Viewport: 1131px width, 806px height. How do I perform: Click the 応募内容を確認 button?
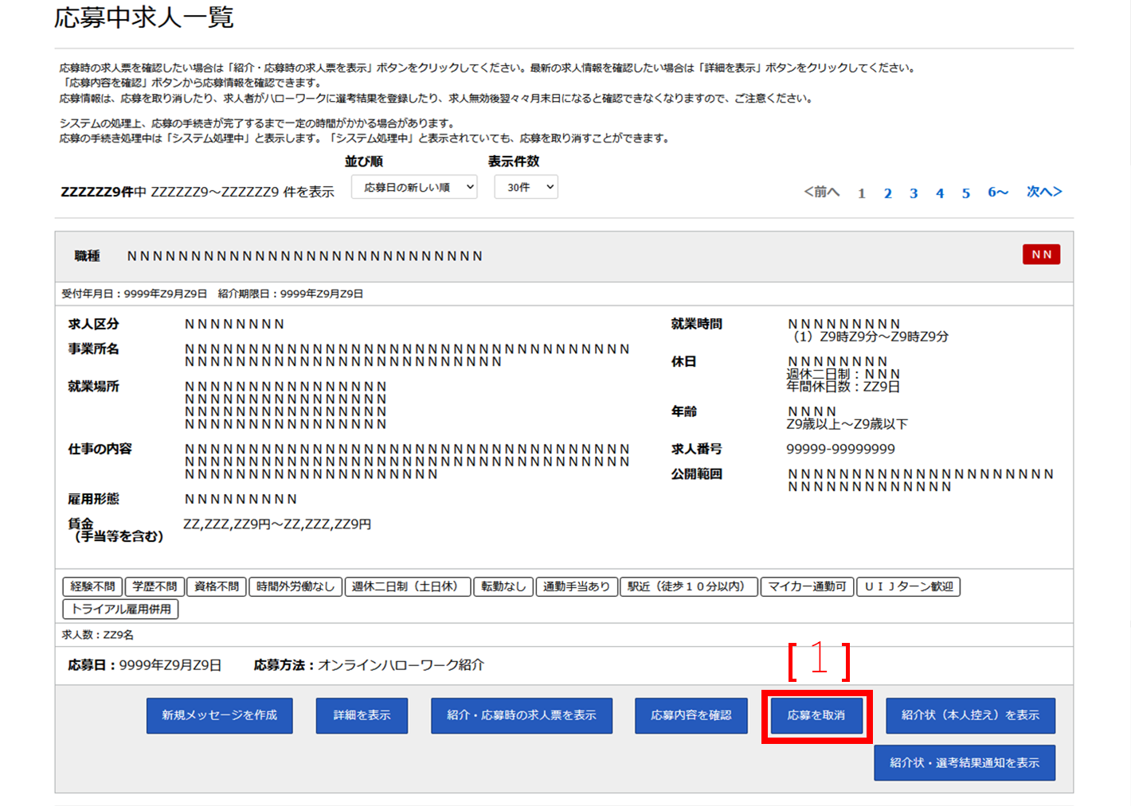point(691,715)
